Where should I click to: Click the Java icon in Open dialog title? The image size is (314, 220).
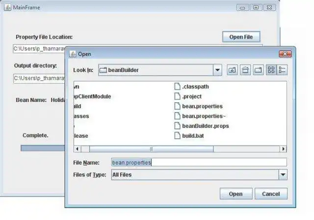coord(73,54)
